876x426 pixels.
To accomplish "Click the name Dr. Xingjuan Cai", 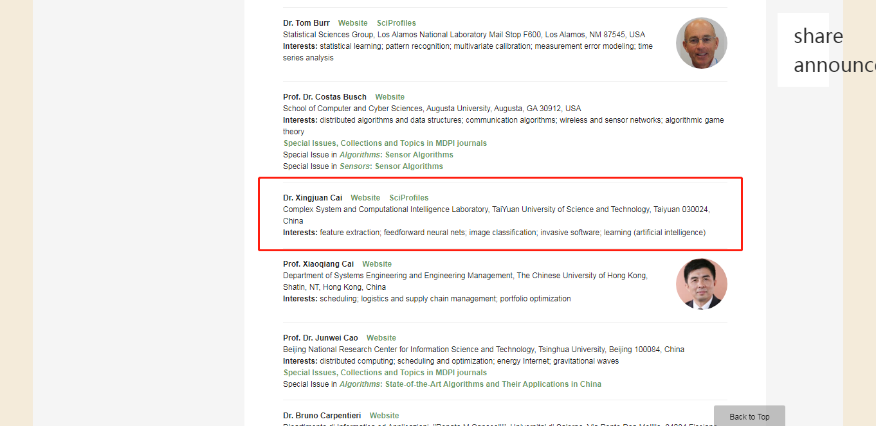I will click(x=313, y=198).
